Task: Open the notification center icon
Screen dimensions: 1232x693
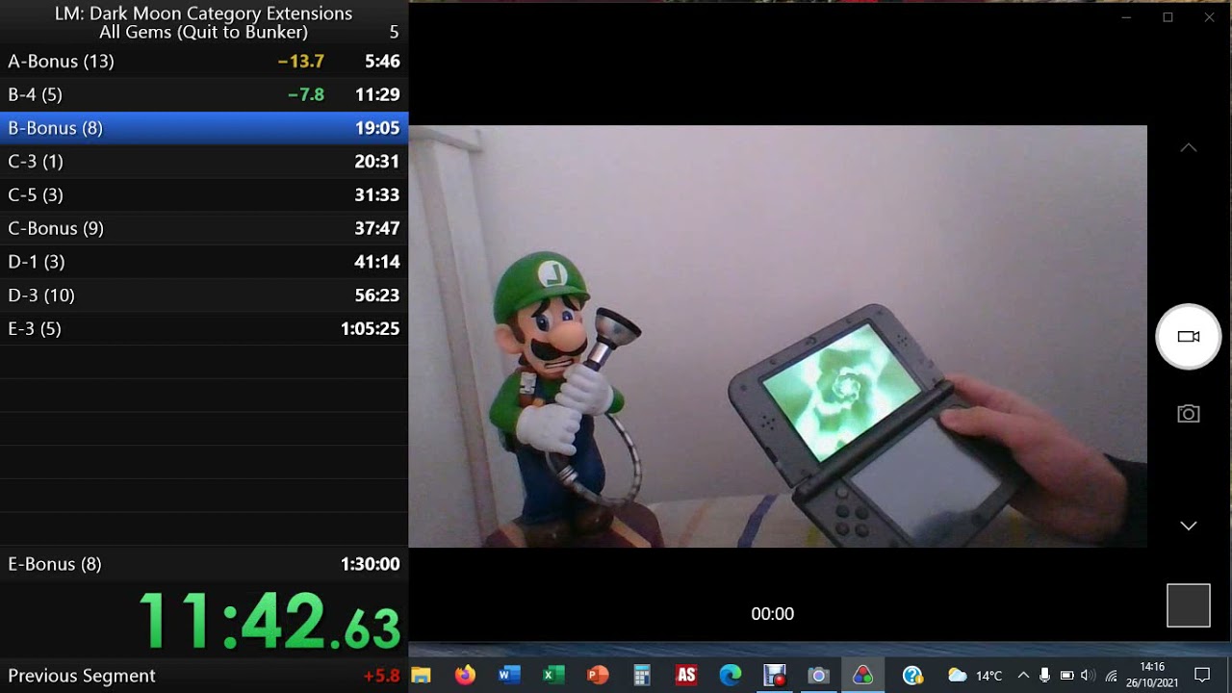Action: [x=1202, y=676]
